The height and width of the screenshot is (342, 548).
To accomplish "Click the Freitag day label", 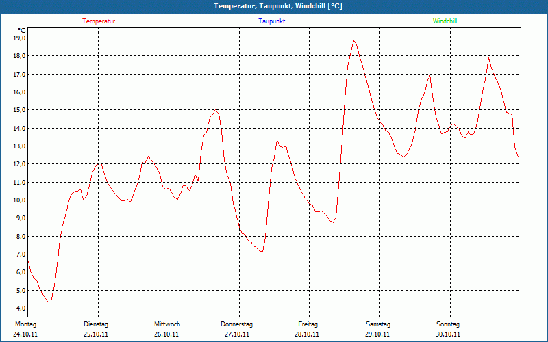I will [x=308, y=324].
